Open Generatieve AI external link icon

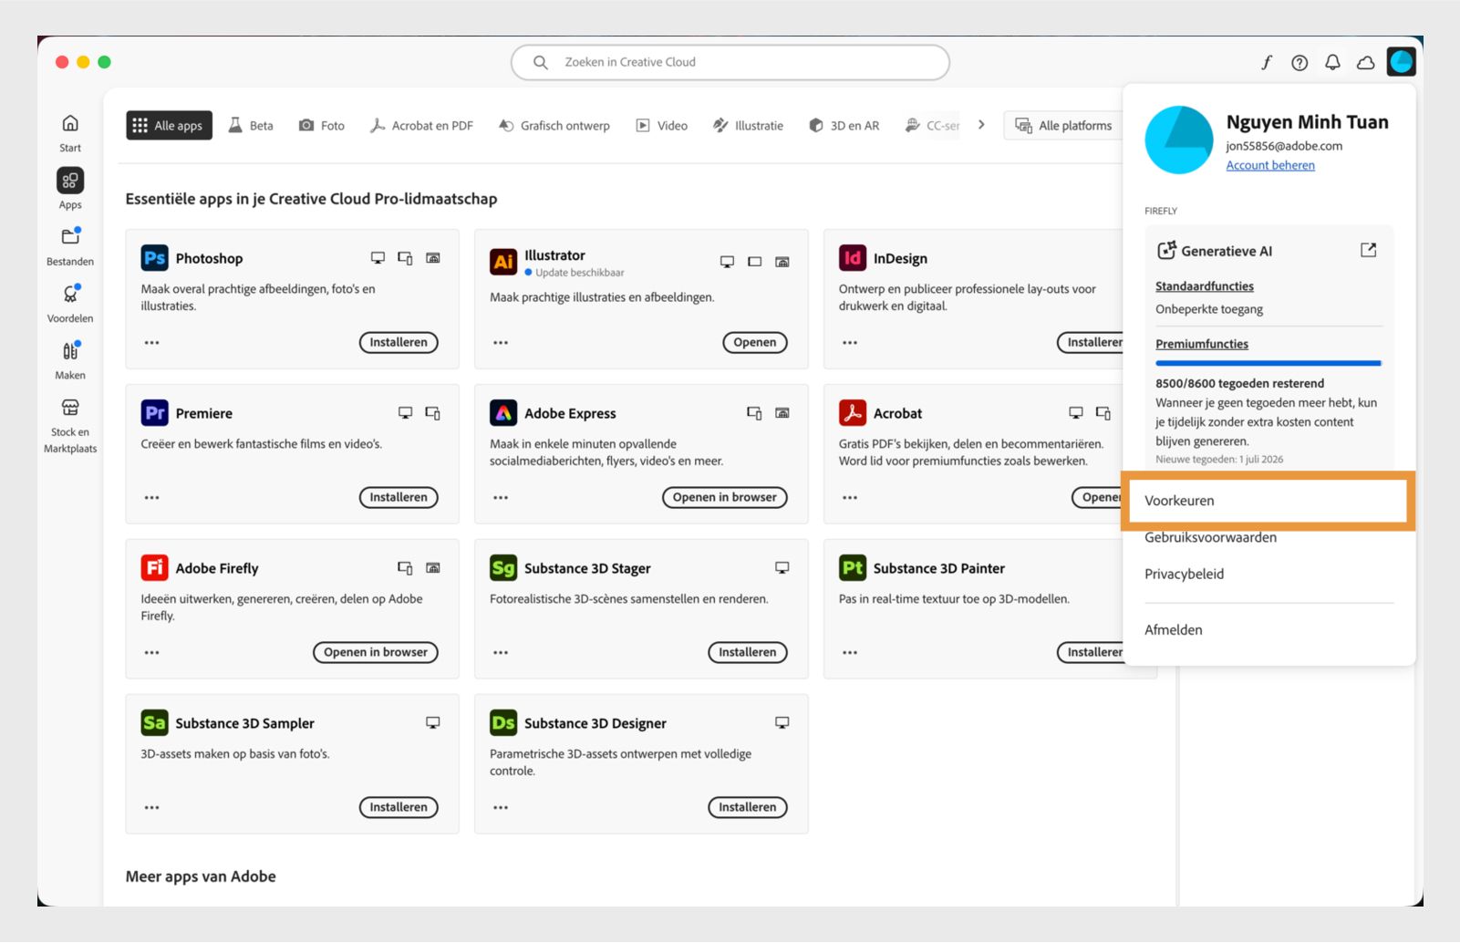click(x=1368, y=250)
